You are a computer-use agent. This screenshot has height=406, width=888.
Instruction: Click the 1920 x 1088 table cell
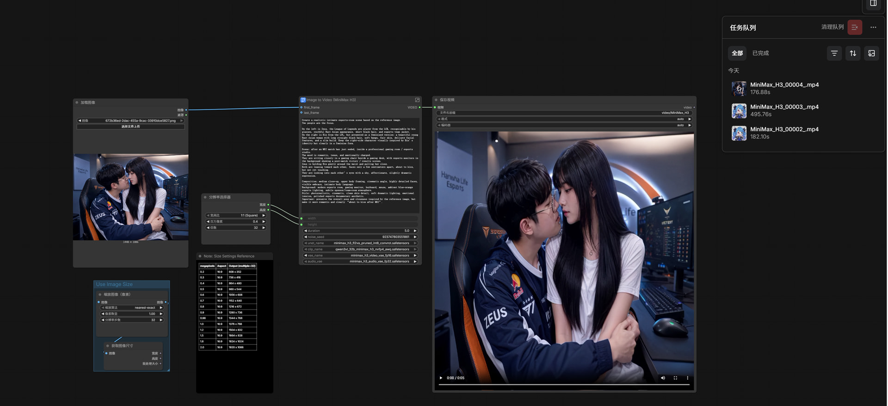(242, 347)
